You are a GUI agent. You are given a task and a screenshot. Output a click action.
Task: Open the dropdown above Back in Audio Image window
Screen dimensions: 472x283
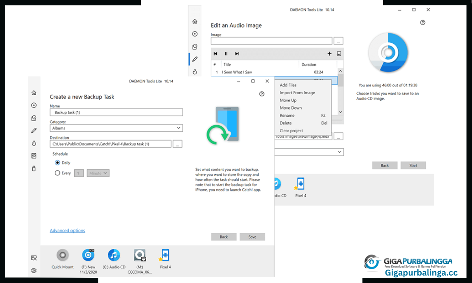pyautogui.click(x=309, y=152)
